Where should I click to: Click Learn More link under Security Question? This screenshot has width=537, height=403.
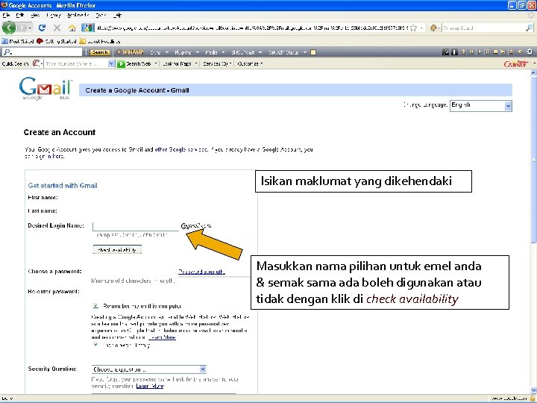pos(150,386)
